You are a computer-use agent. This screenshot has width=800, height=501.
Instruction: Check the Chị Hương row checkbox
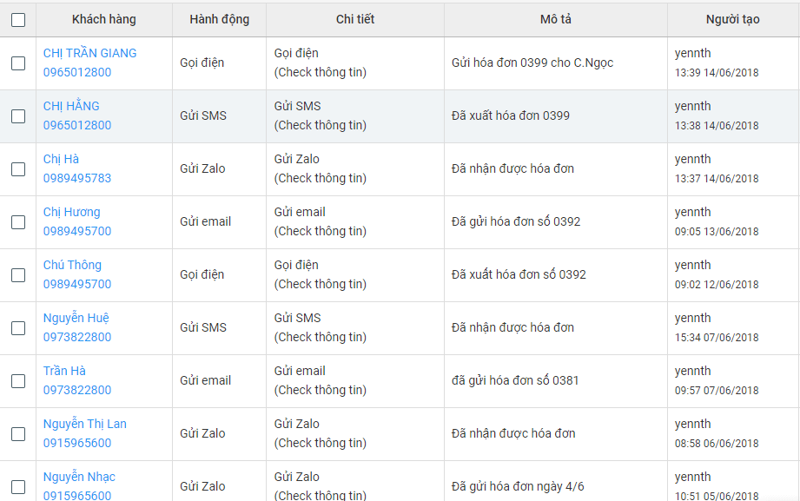[x=18, y=222]
